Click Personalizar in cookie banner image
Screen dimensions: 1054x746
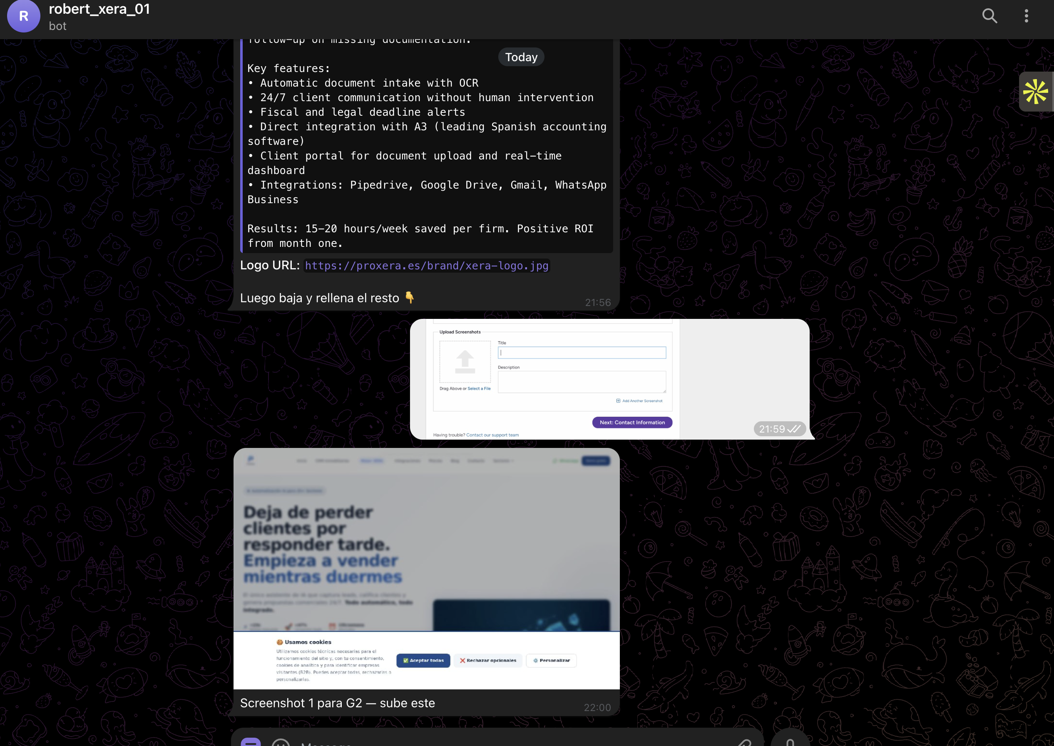click(x=551, y=661)
